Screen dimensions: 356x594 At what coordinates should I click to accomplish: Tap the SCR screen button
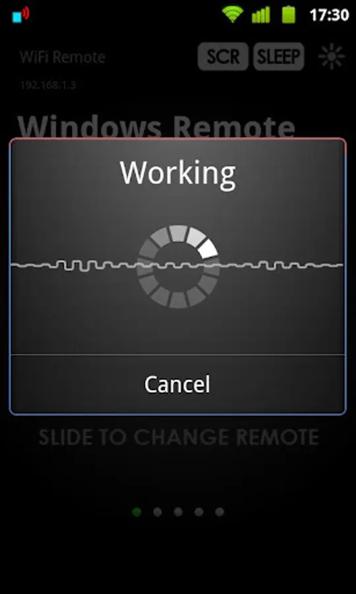[223, 57]
